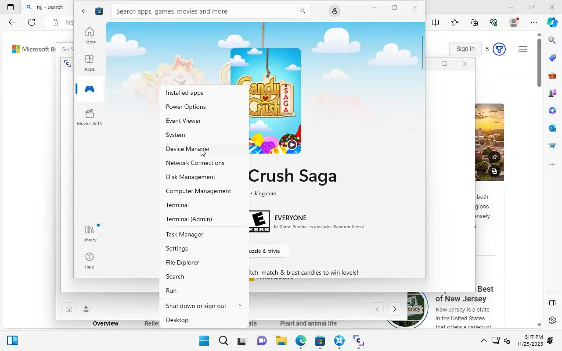This screenshot has height=351, width=562.
Task: Open Edge split screen button
Action: [435, 22]
